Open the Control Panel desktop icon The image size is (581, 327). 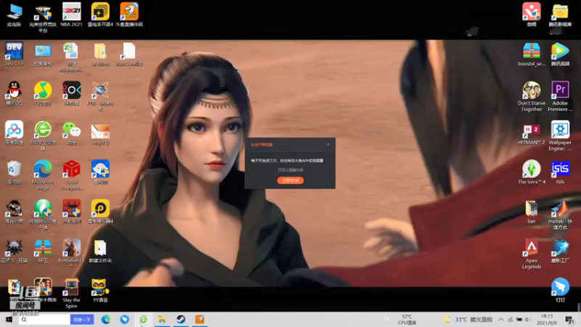tap(43, 54)
